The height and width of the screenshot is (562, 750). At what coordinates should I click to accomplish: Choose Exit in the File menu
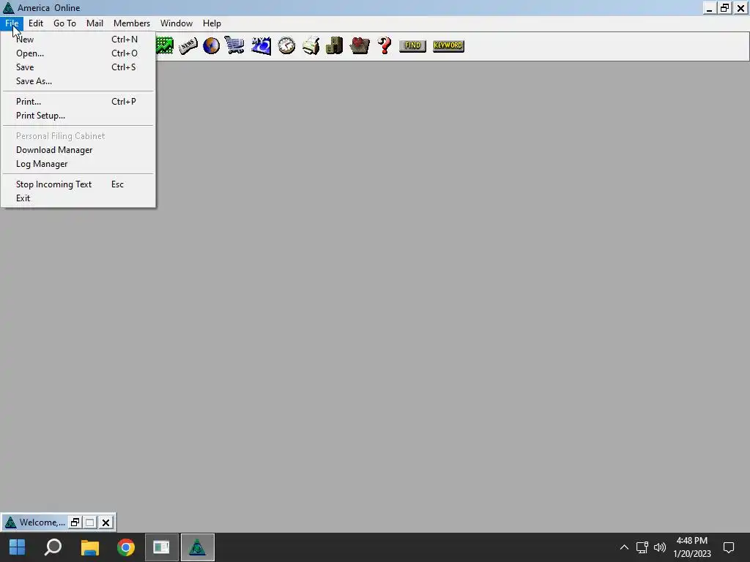pyautogui.click(x=78, y=198)
